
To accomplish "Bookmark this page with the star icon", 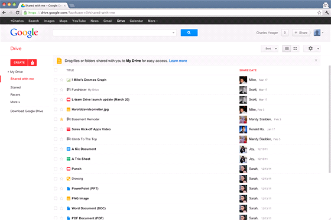I will [319, 12].
